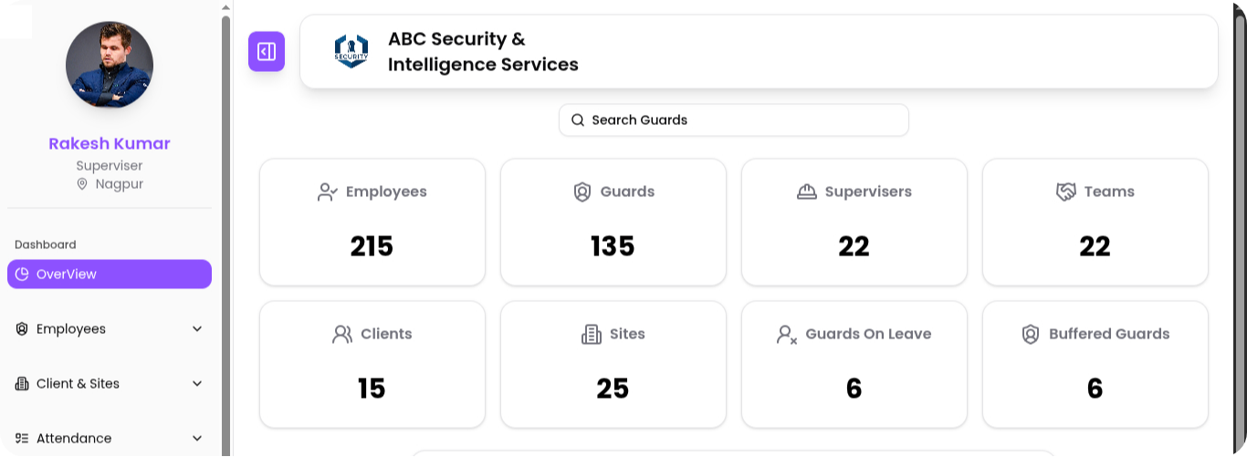Open the Attendance sidebar menu
Screen dimensions: 1247x457
tap(74, 439)
